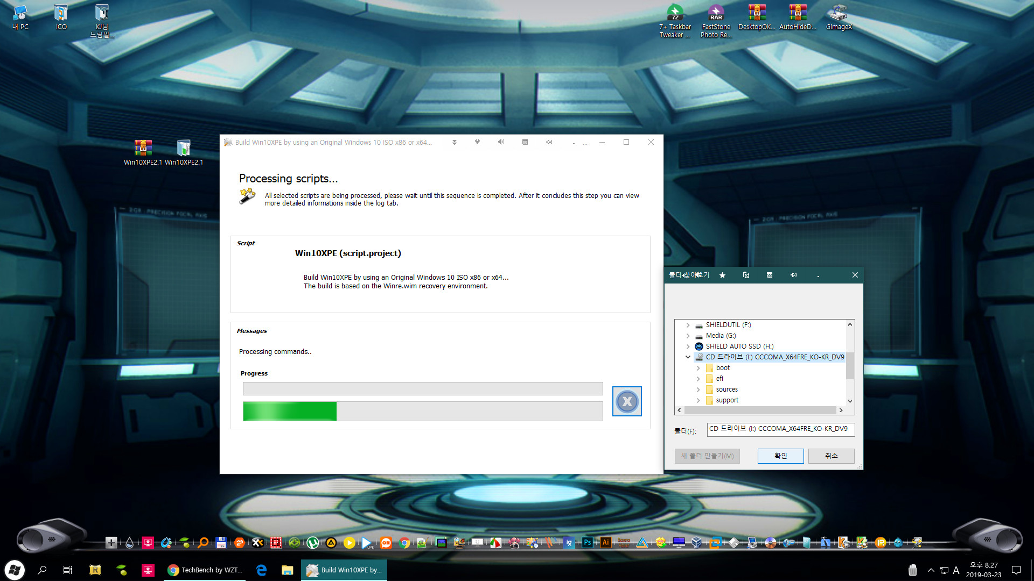Open the ICO desktop shortcut
Viewport: 1034px width, 581px height.
point(61,17)
